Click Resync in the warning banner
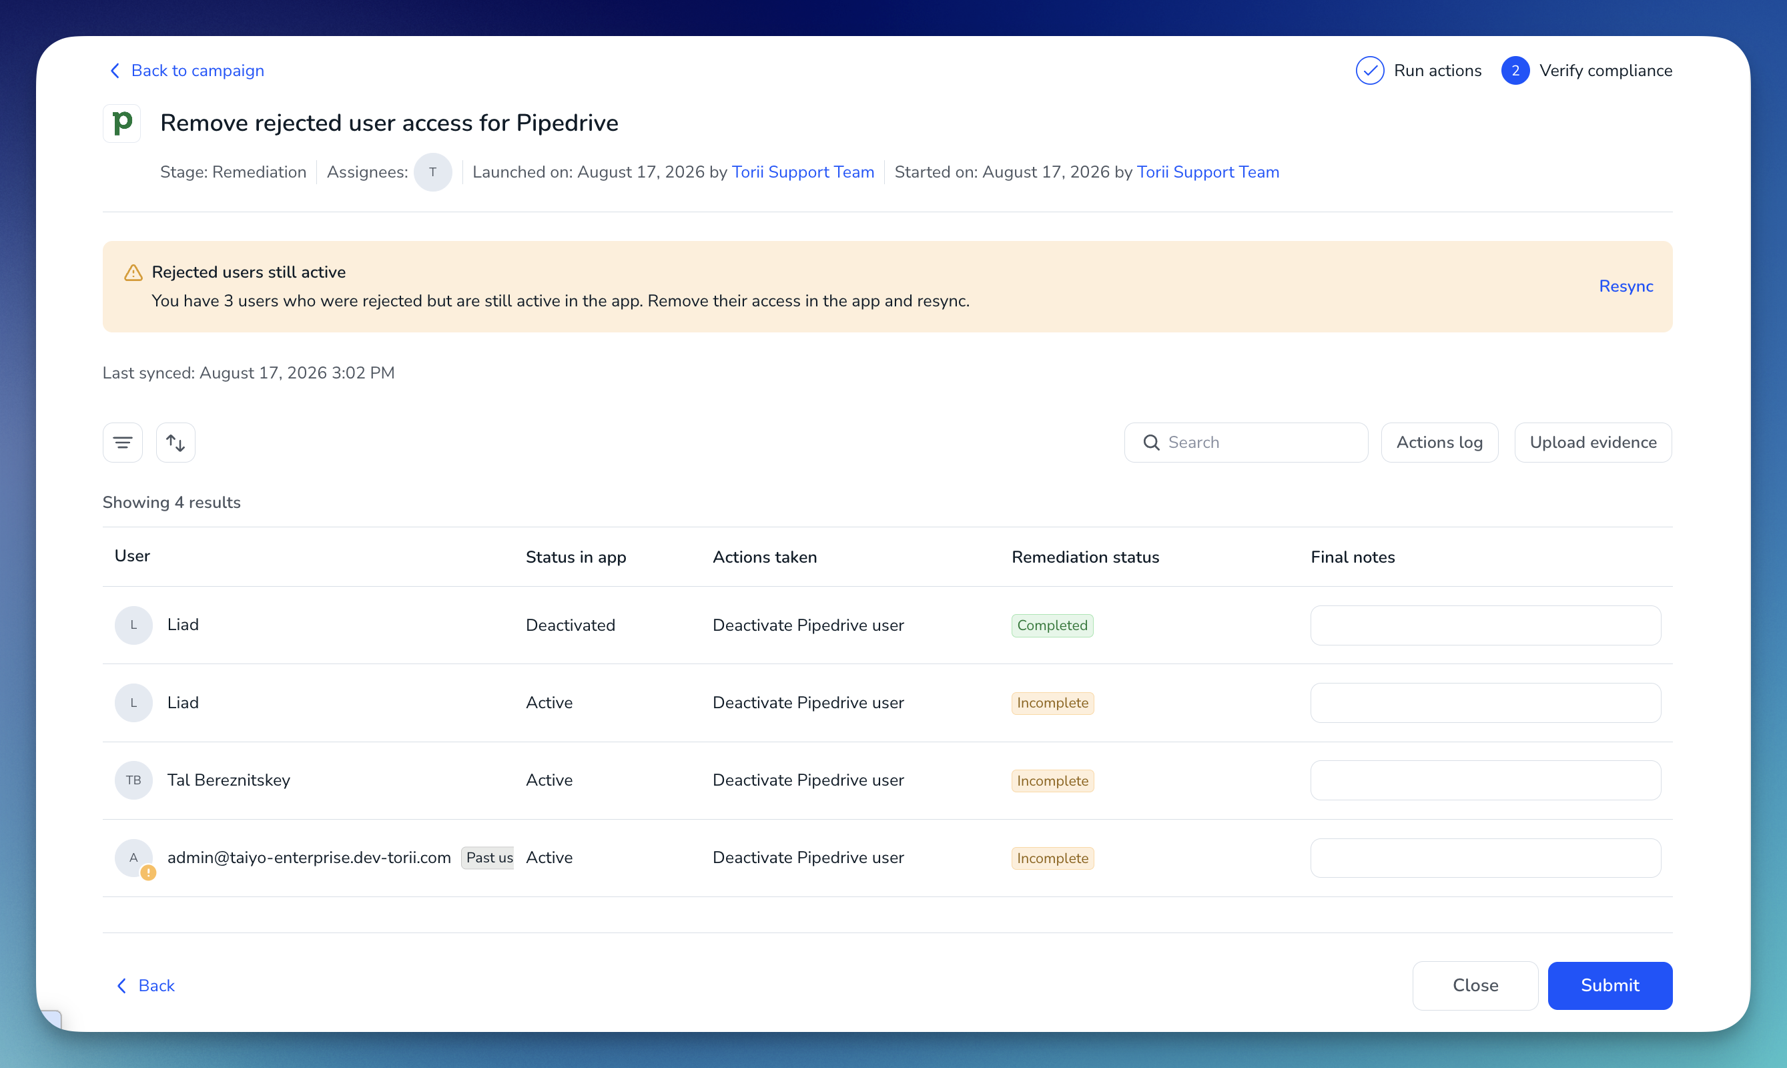This screenshot has width=1787, height=1068. tap(1626, 286)
